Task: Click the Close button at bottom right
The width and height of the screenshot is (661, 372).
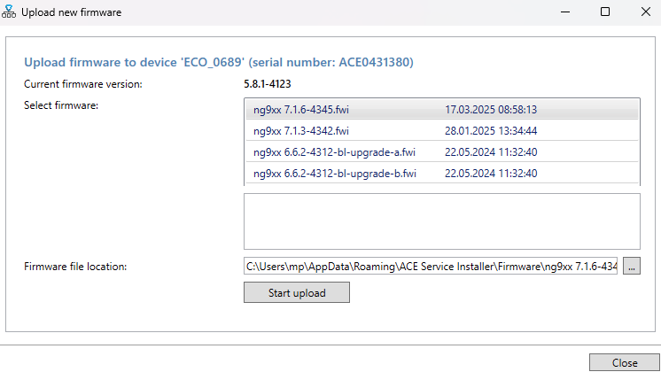Action: point(625,363)
